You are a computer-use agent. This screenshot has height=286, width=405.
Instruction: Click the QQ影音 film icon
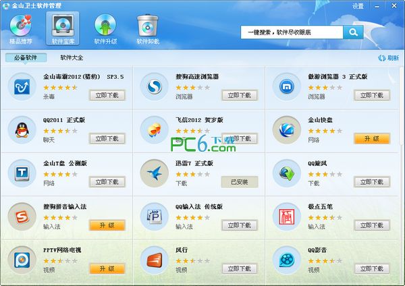point(287,260)
